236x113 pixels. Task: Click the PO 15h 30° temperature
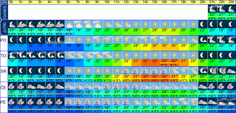coord(155,45)
